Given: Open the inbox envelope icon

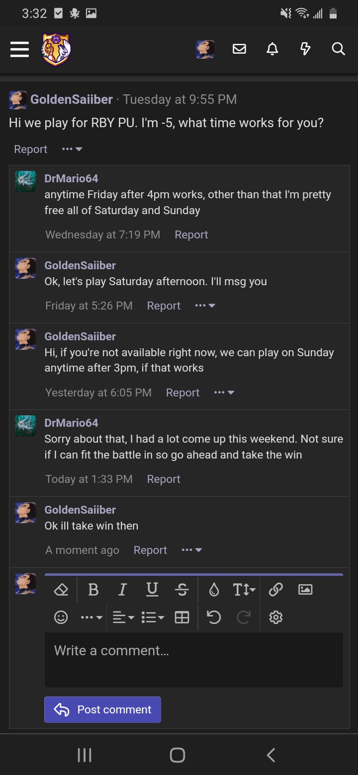Looking at the screenshot, I should [x=239, y=49].
